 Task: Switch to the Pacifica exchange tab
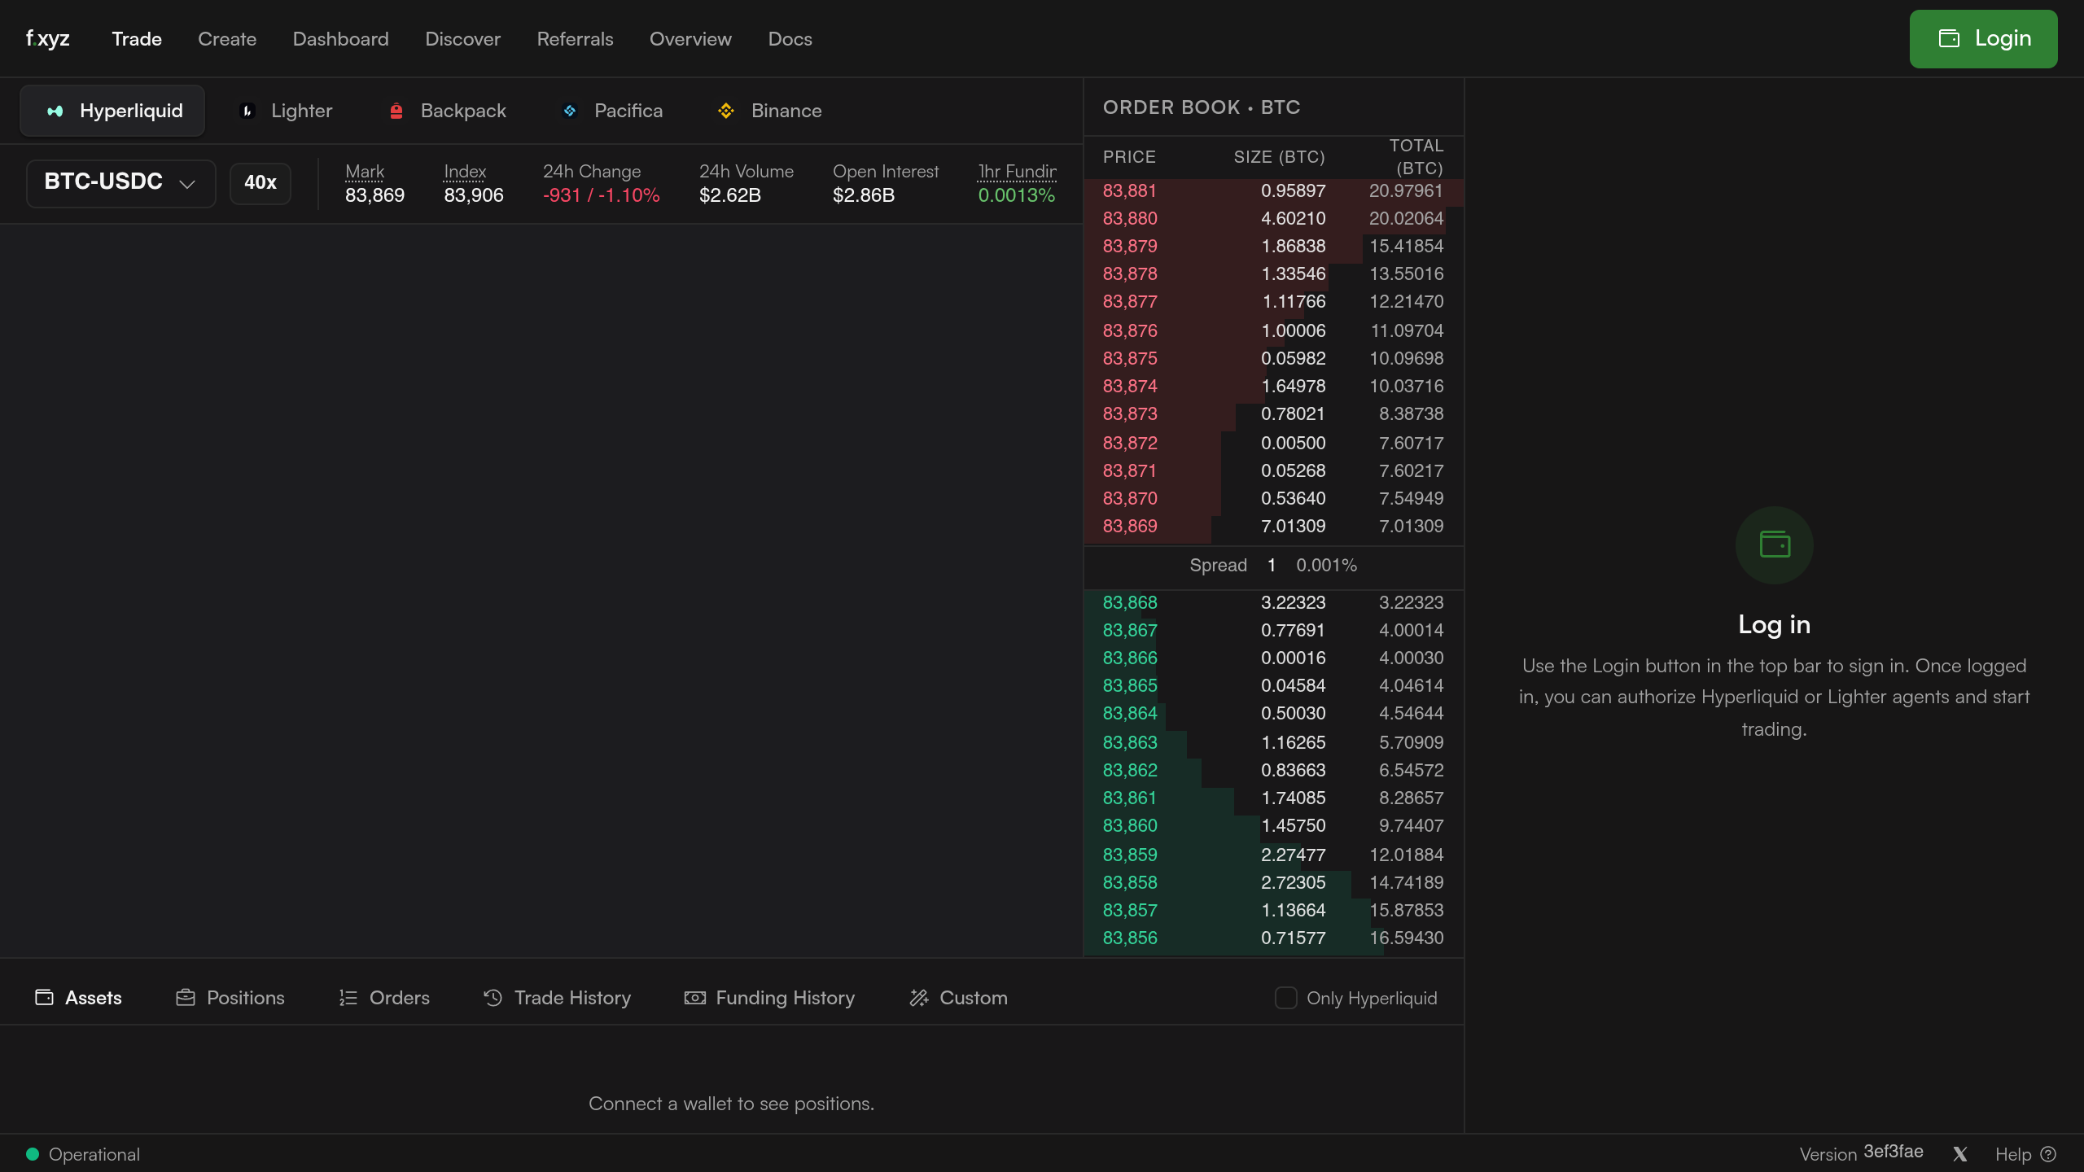(612, 111)
